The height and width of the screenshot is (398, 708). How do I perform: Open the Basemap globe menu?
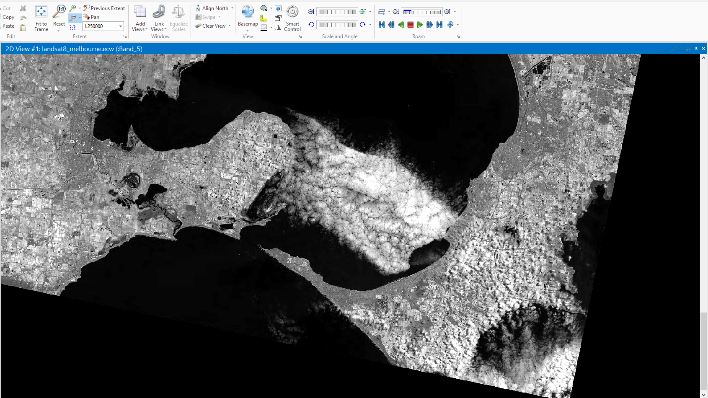pos(248,18)
